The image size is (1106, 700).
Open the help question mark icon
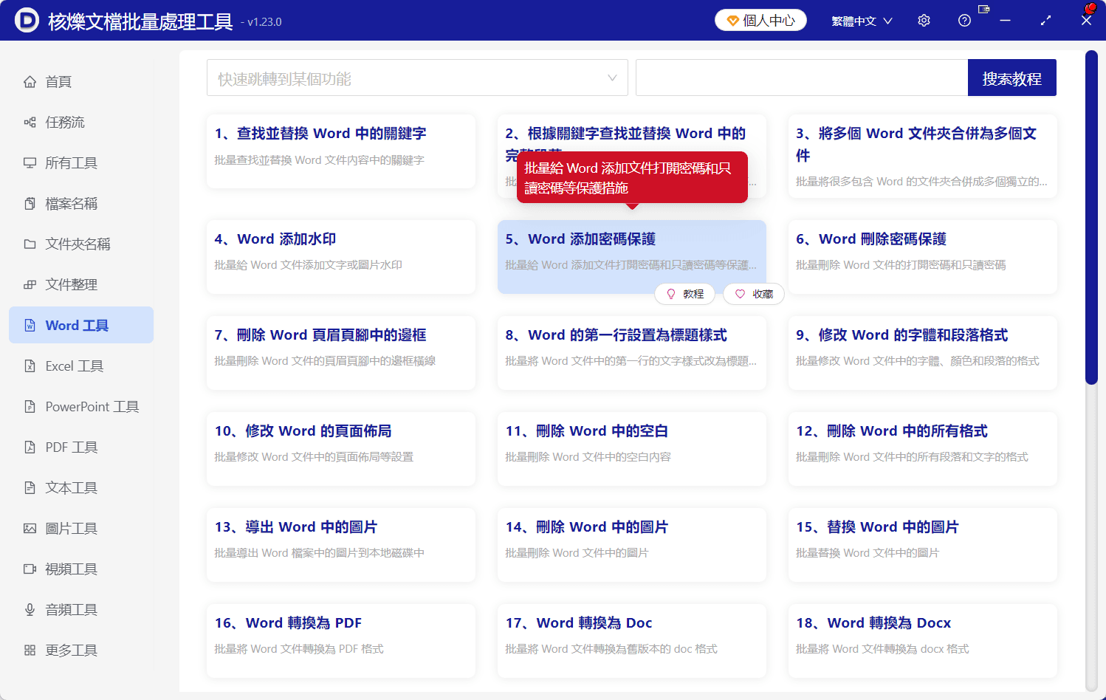tap(964, 21)
